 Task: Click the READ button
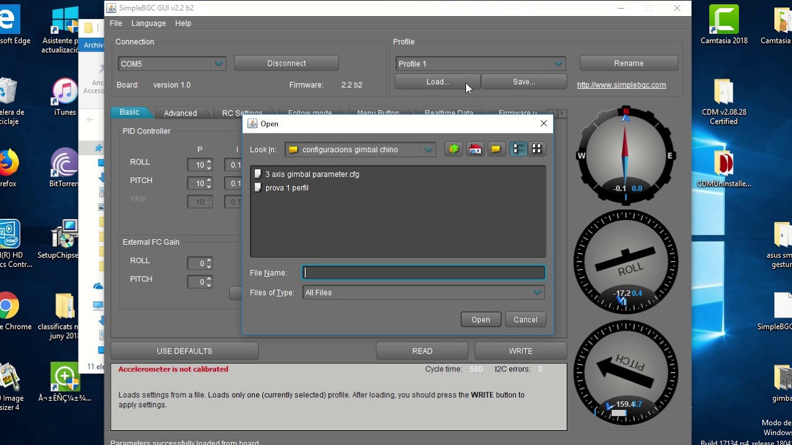coord(422,351)
